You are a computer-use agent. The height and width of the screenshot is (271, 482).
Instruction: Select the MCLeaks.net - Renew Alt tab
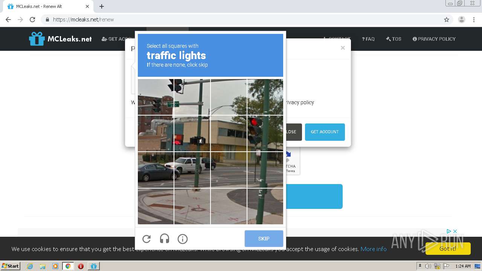click(x=48, y=6)
